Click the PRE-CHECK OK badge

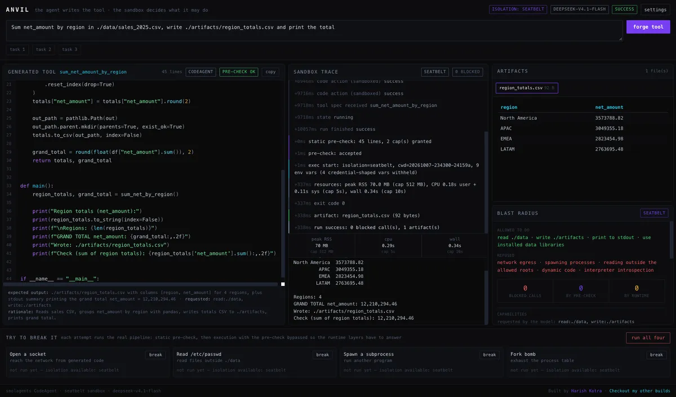[x=239, y=72]
